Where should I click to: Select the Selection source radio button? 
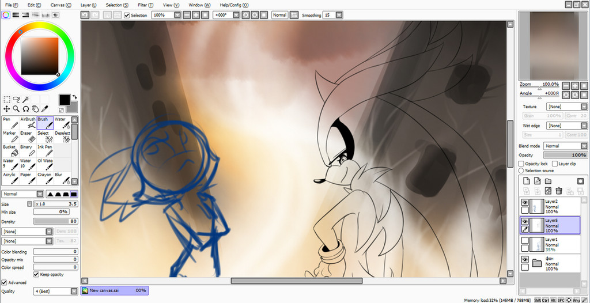coord(521,171)
